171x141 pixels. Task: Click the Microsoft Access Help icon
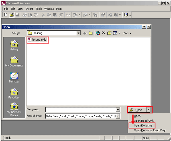tap(126, 15)
